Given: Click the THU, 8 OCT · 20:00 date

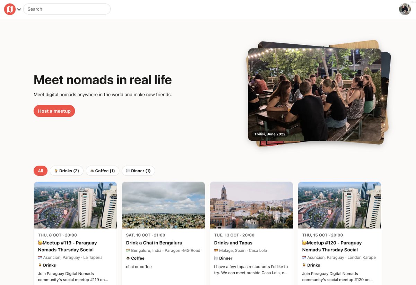Looking at the screenshot, I should coord(58,235).
